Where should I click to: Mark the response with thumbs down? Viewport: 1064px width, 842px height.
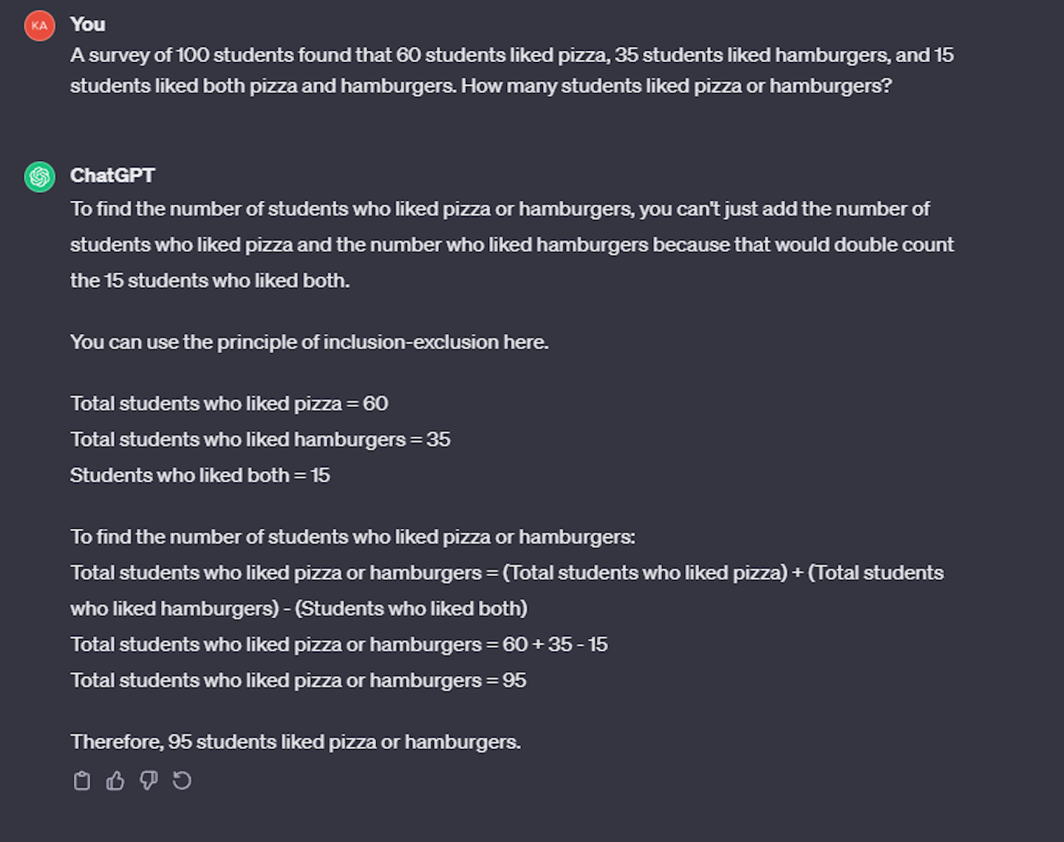pos(149,781)
